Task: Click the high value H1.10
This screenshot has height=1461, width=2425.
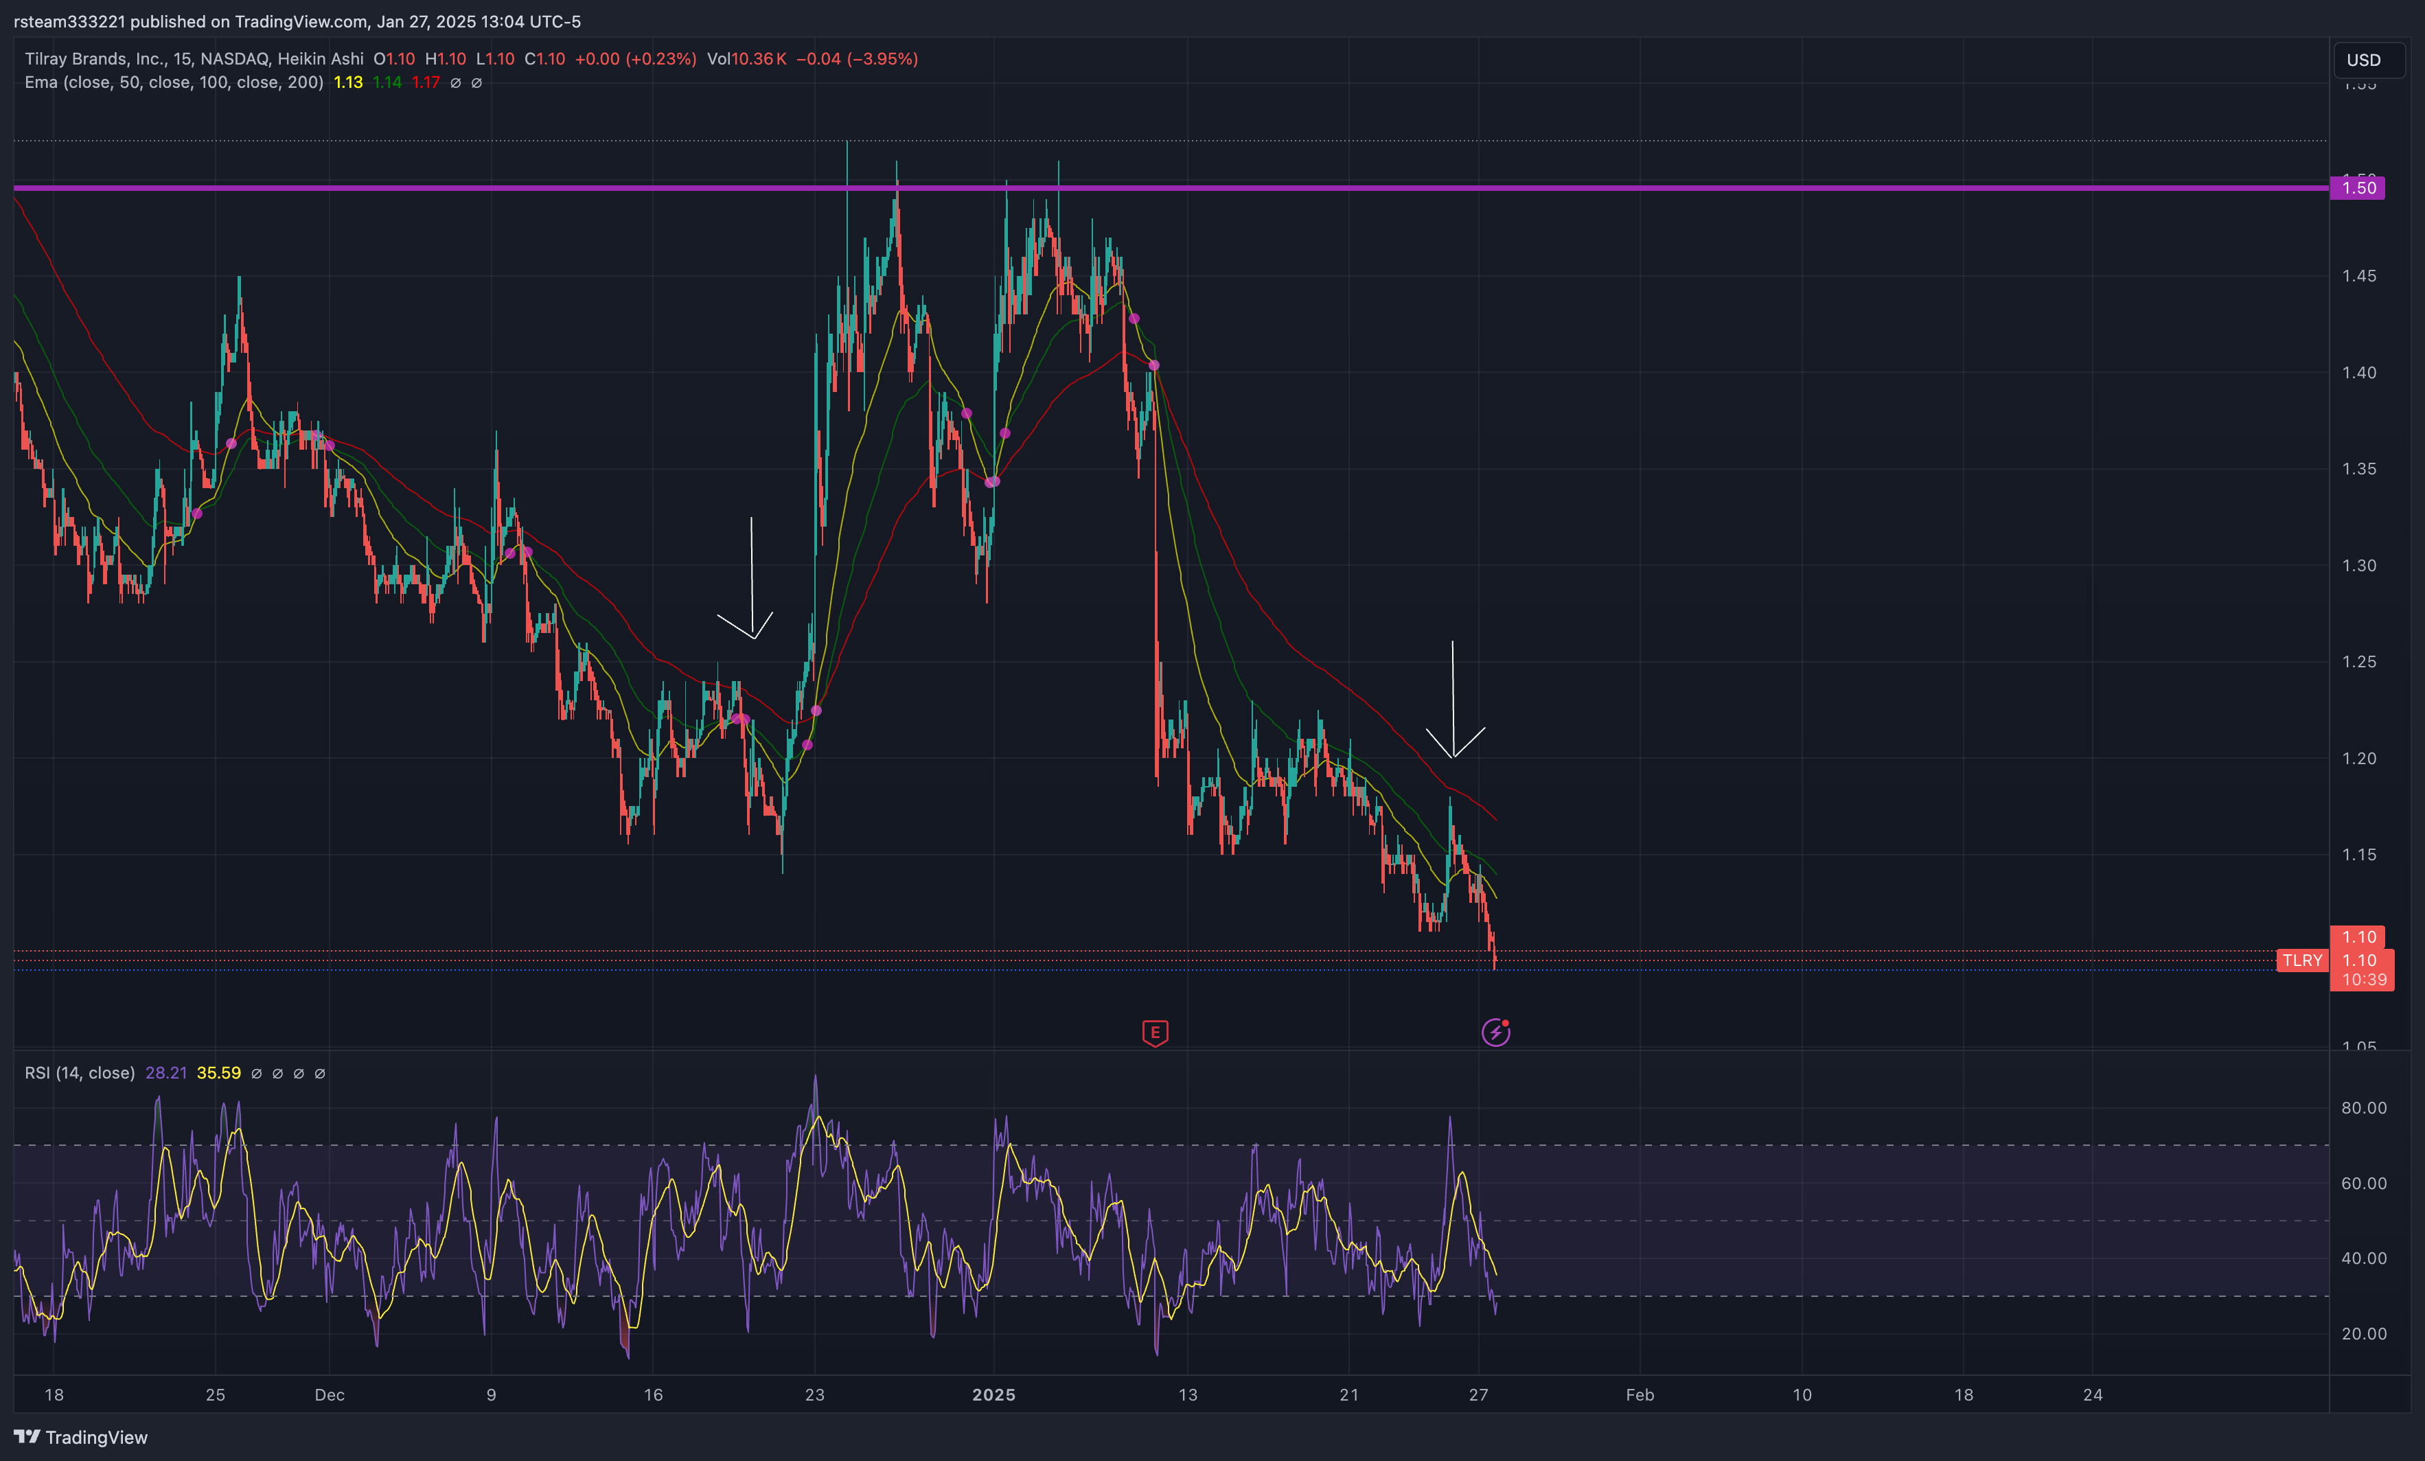Action: pyautogui.click(x=446, y=59)
